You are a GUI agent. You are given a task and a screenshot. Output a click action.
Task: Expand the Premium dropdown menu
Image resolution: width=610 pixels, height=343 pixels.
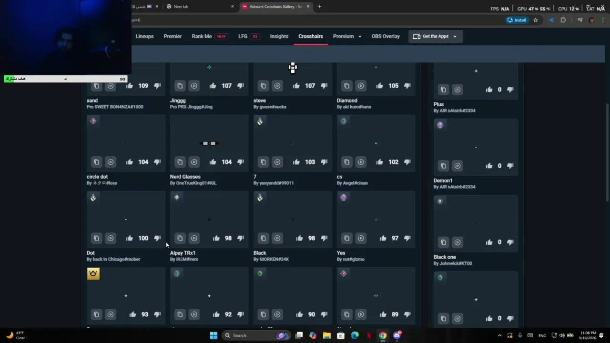[347, 36]
